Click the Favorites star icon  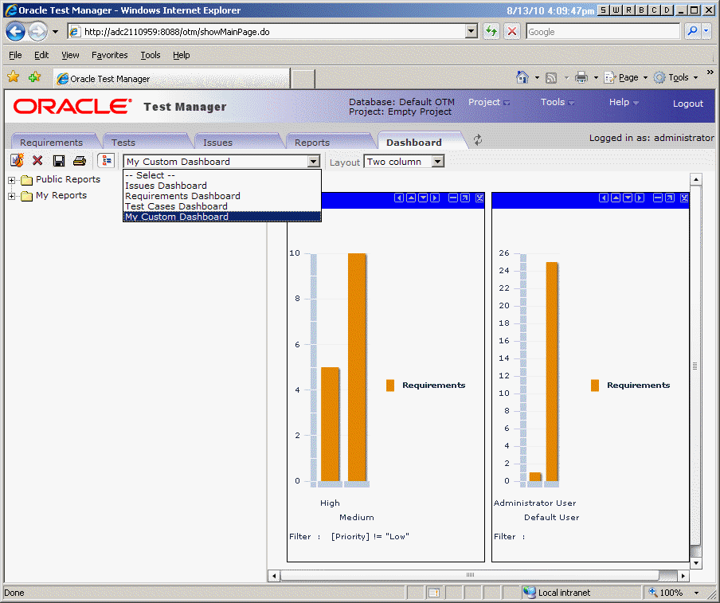tap(14, 76)
